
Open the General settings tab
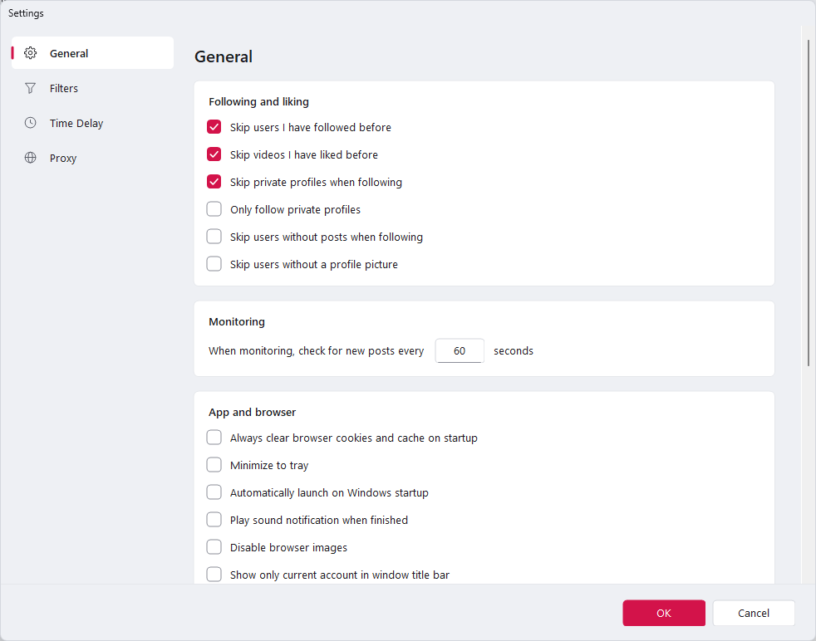[92, 53]
